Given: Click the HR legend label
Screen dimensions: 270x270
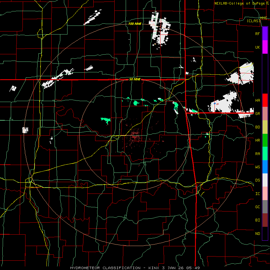Looking at the screenshot, I should pyautogui.click(x=257, y=140).
